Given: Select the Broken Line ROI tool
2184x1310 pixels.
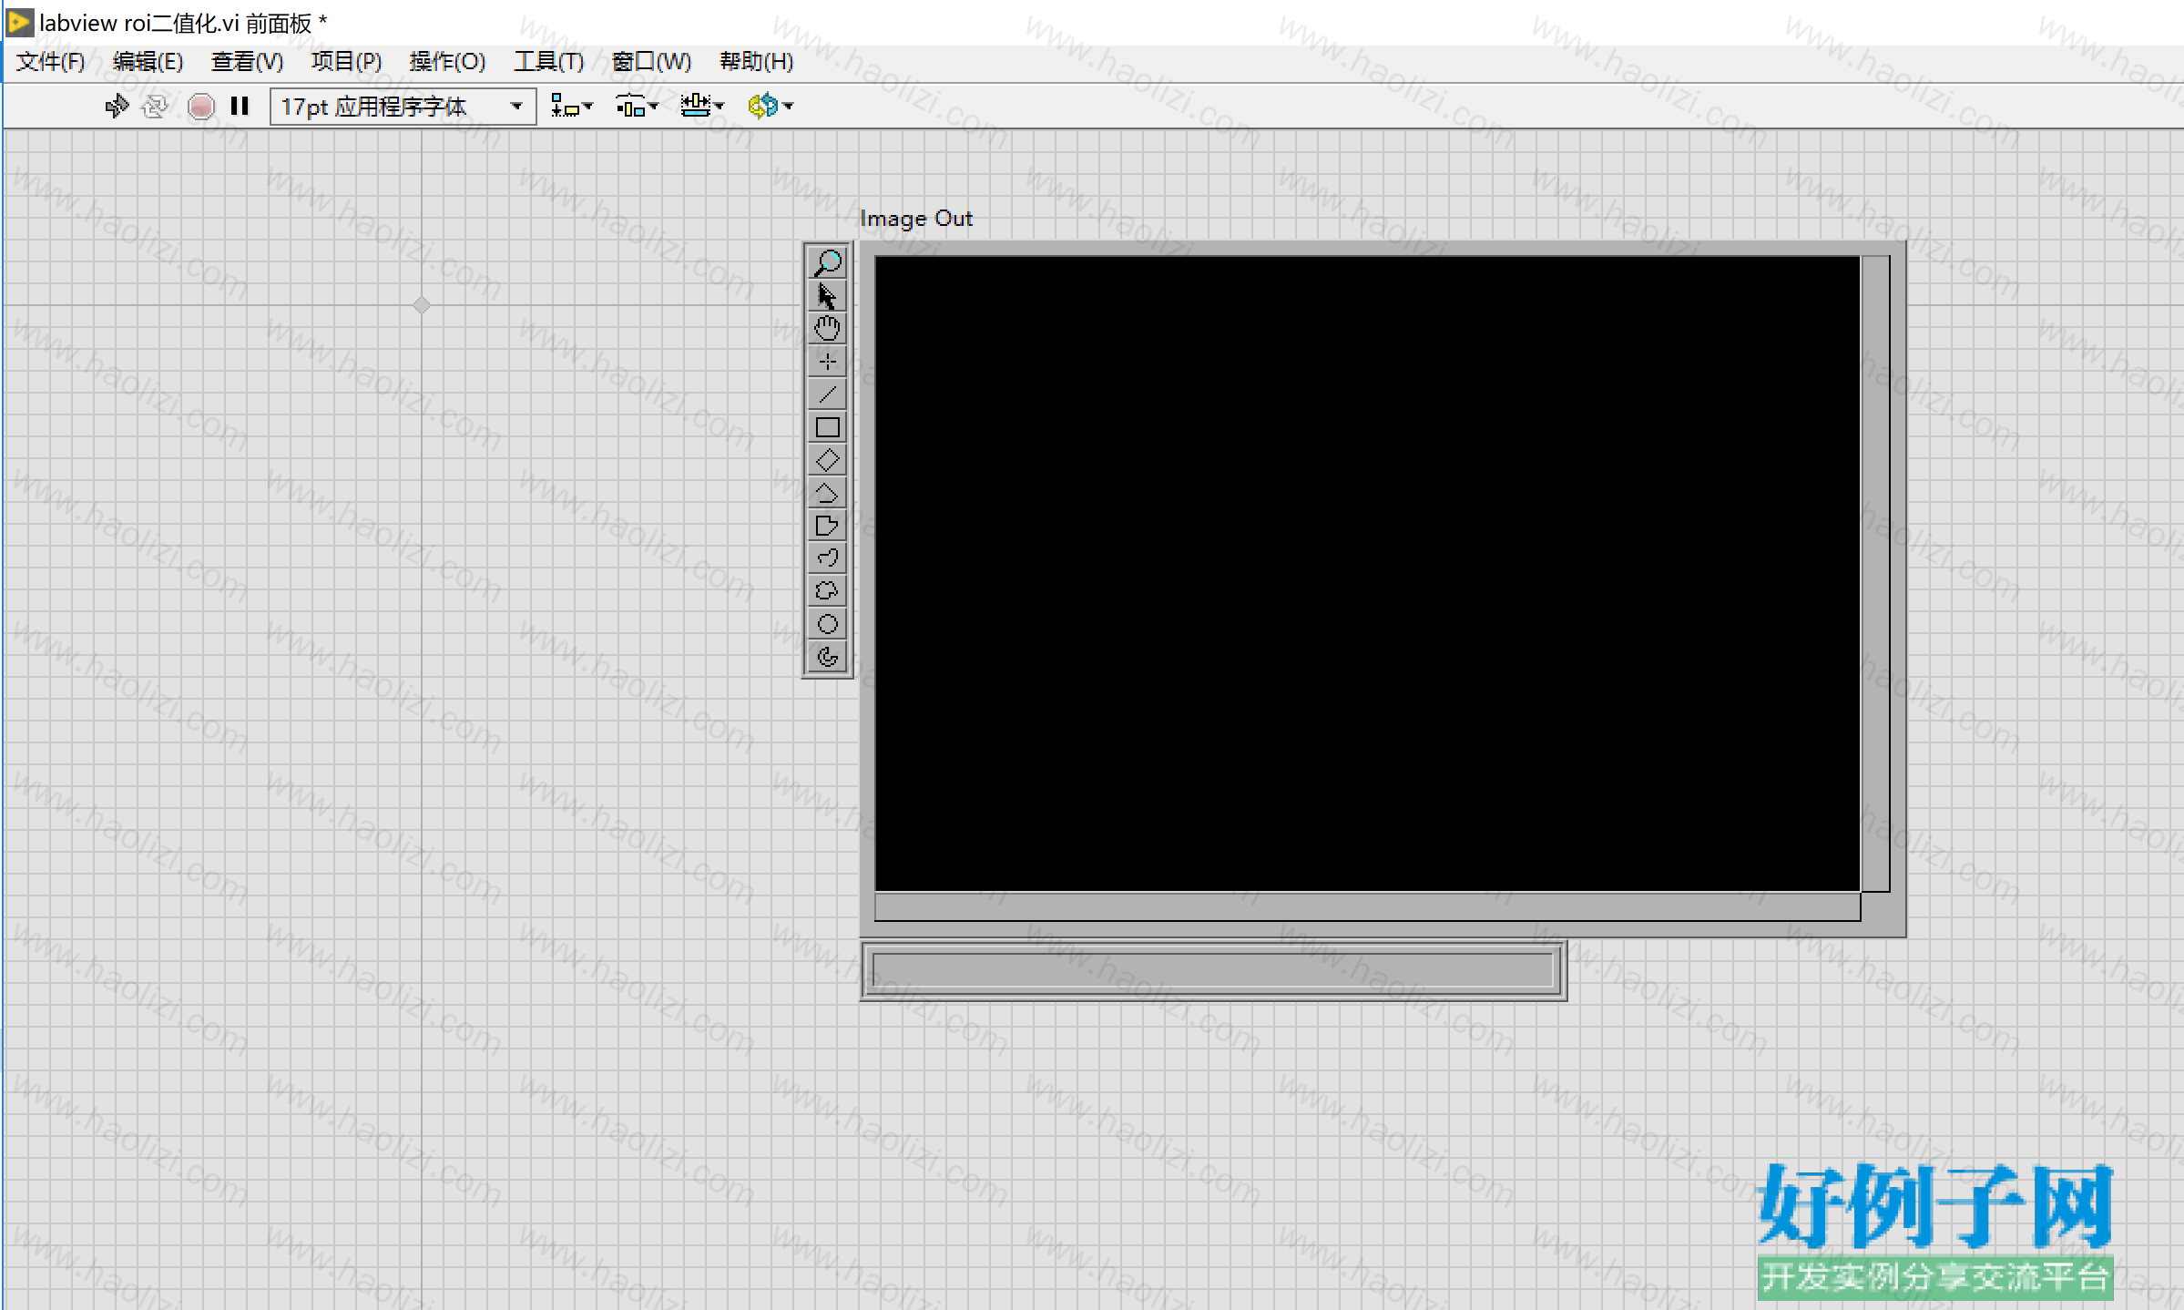Looking at the screenshot, I should click(827, 492).
